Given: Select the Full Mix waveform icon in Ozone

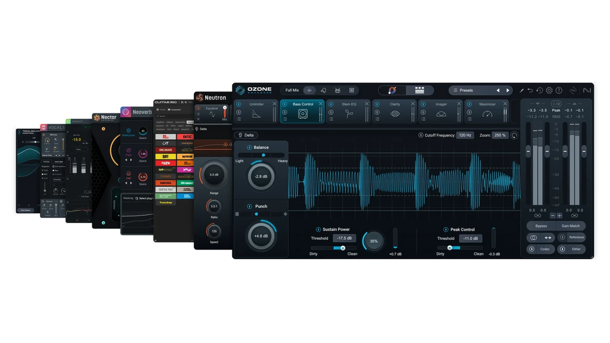Looking at the screenshot, I should (x=309, y=90).
